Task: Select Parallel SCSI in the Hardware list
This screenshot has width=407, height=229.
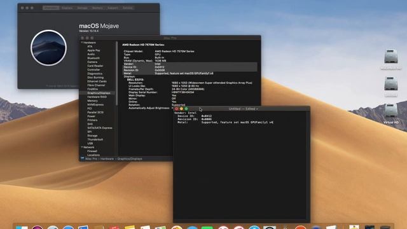Action: point(95,113)
